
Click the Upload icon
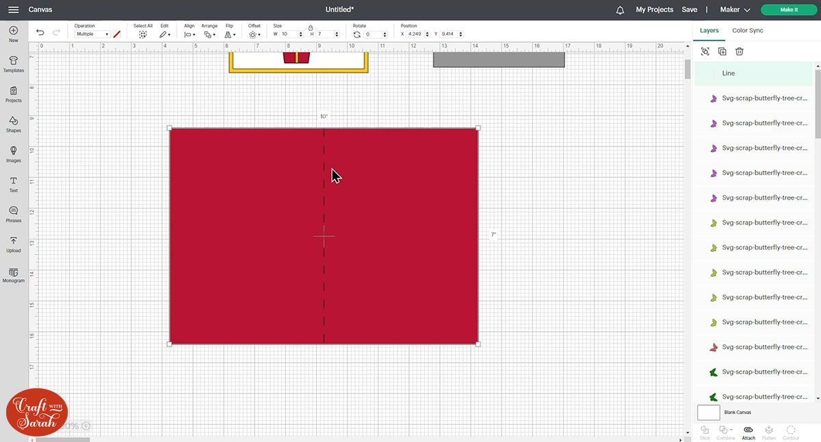13,244
